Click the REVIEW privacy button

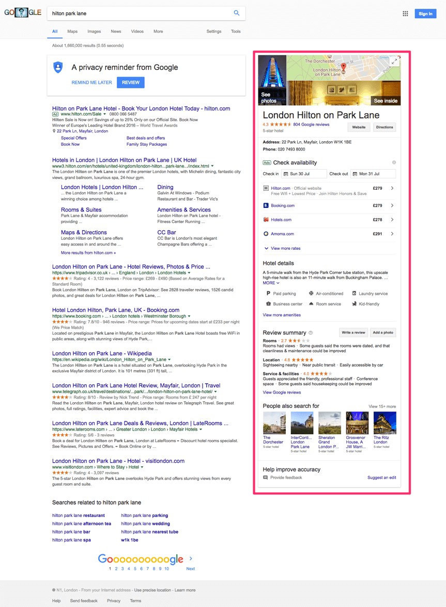pyautogui.click(x=131, y=82)
